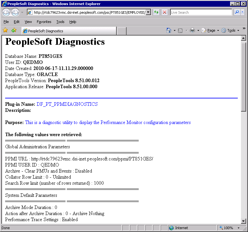This screenshot has height=232, width=248.
Task: Click Global Administration Parameters heading
Action: click(x=37, y=147)
